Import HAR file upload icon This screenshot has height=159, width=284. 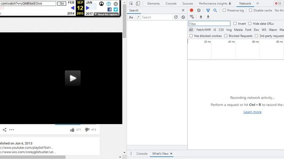click(201, 17)
